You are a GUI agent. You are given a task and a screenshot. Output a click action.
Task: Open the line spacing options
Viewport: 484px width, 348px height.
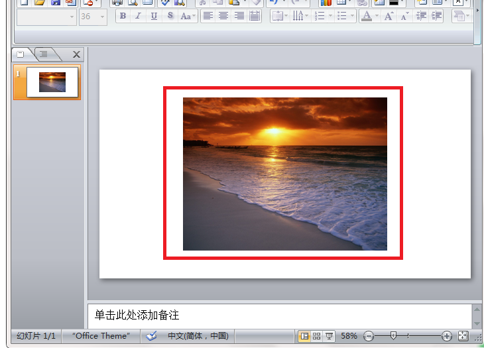tap(280, 16)
